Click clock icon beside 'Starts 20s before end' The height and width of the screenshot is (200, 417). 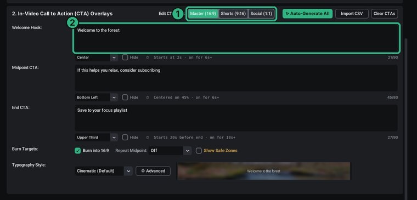[148, 138]
